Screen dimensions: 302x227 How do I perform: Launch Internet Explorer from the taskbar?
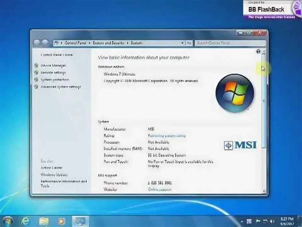(x=25, y=221)
